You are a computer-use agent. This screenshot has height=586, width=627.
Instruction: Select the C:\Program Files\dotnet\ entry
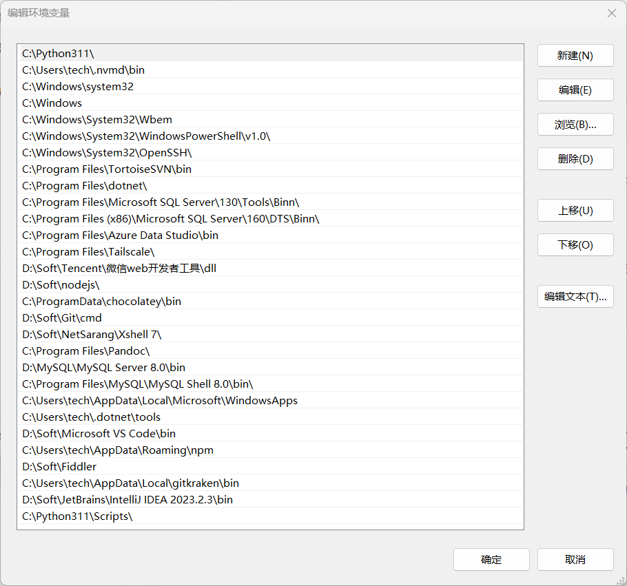270,185
